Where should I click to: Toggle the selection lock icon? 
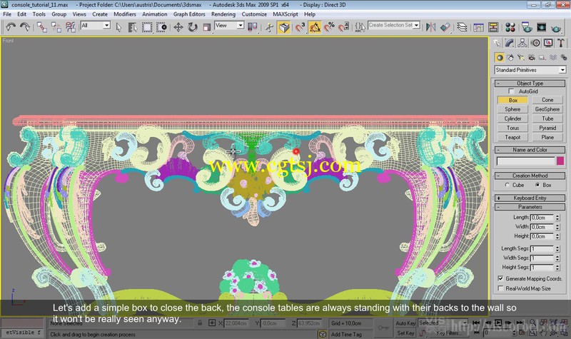(x=200, y=323)
